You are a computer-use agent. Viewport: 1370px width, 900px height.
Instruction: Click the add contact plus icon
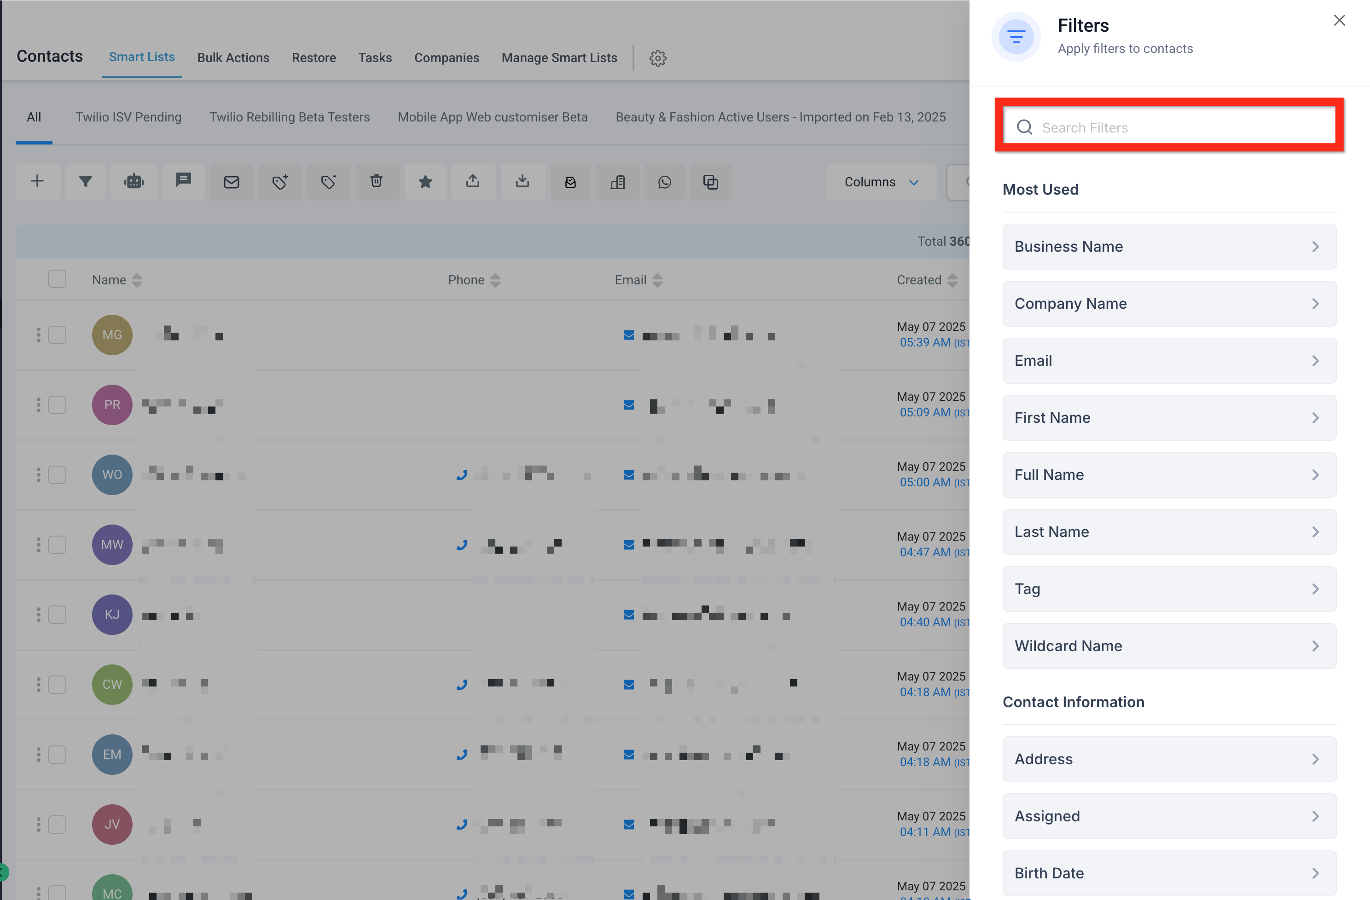tap(37, 182)
